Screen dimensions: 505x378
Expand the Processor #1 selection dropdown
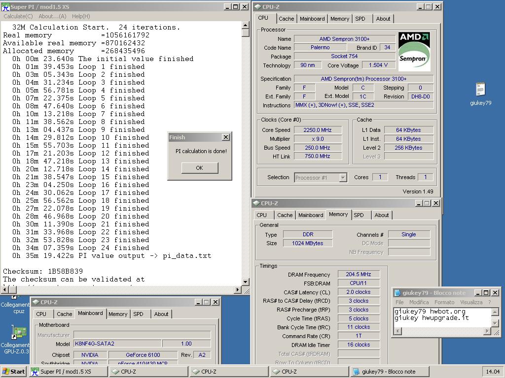(343, 177)
